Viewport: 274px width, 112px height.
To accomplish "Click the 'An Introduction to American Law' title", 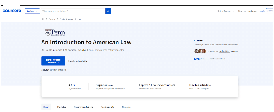I will [86, 42].
